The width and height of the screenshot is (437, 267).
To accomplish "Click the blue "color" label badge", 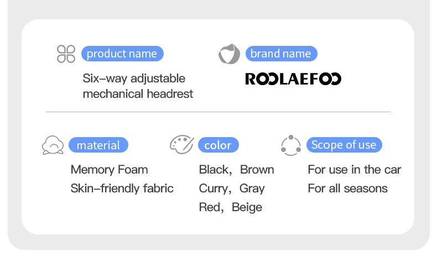I will 218,145.
